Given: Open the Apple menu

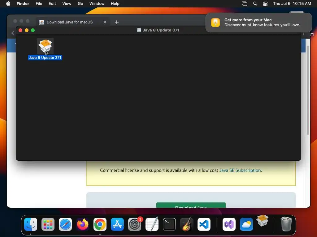Looking at the screenshot, I should [8, 4].
